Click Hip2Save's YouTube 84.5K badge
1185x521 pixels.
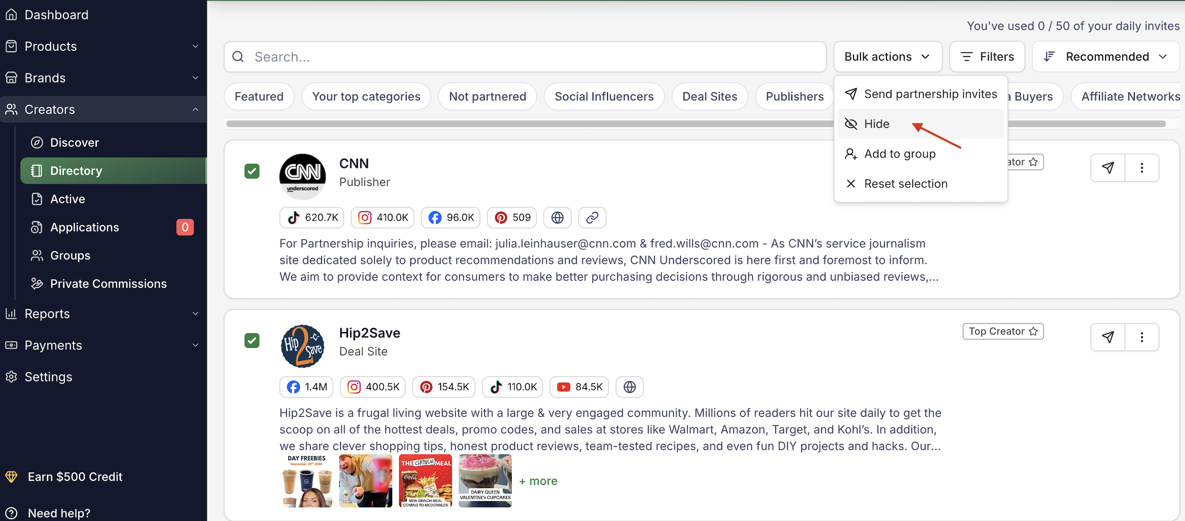(x=579, y=386)
